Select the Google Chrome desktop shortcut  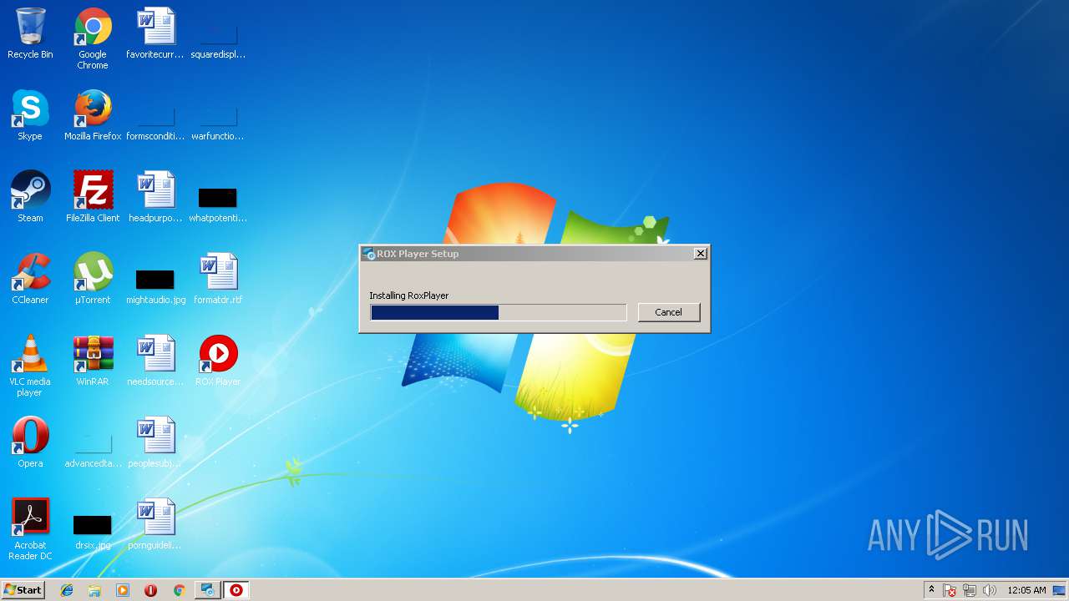click(93, 38)
